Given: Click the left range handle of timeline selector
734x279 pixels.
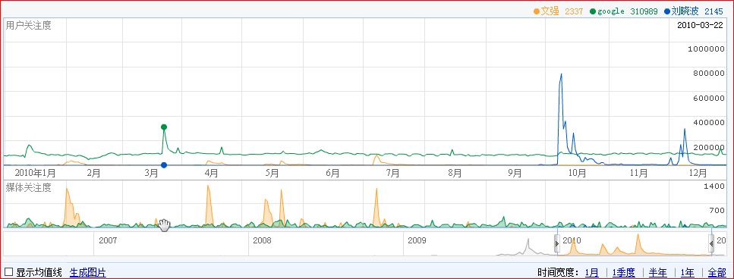Looking at the screenshot, I should (556, 243).
